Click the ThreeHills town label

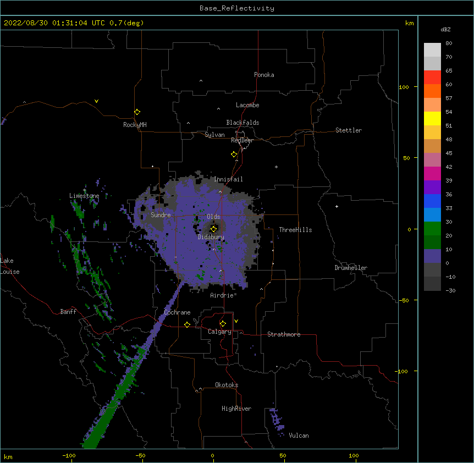tap(295, 230)
